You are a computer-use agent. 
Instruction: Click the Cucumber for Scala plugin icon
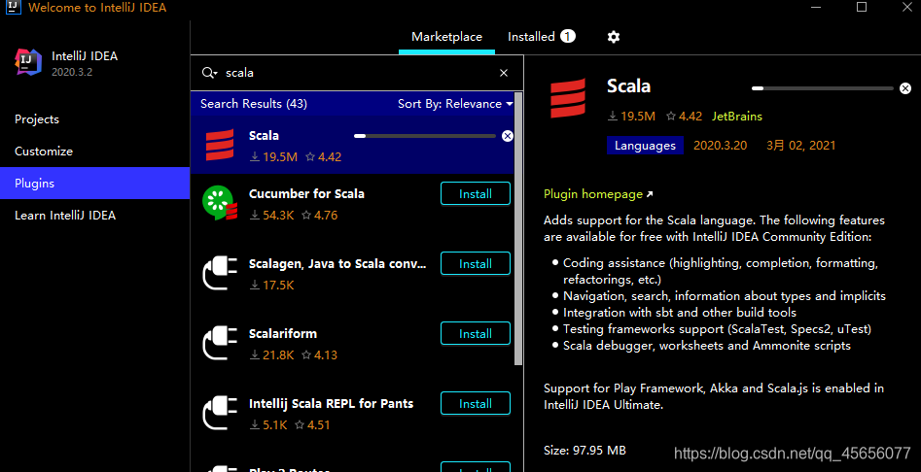click(220, 203)
